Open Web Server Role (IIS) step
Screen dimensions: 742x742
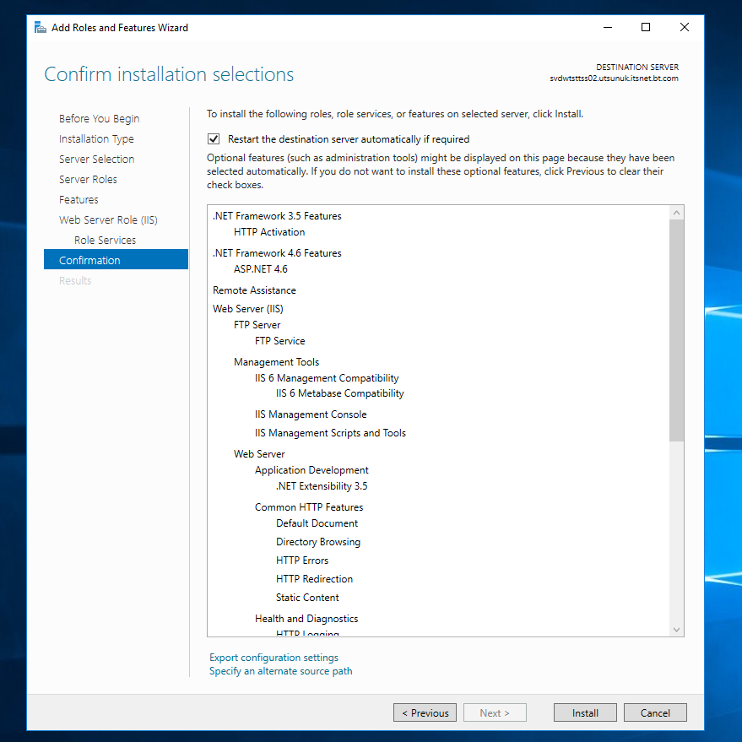coord(108,220)
